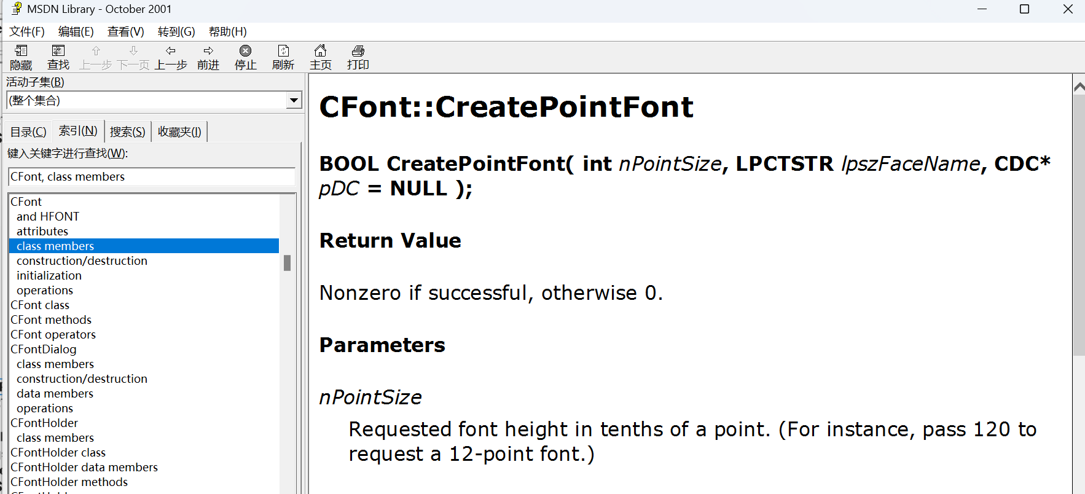This screenshot has height=494, width=1085.
Task: Select 'data members' under CFontDialog
Action: click(55, 393)
